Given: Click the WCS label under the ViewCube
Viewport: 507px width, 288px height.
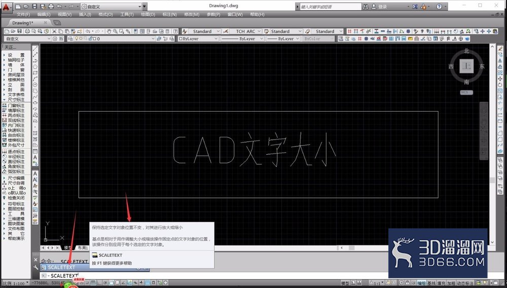Looking at the screenshot, I should [x=466, y=92].
